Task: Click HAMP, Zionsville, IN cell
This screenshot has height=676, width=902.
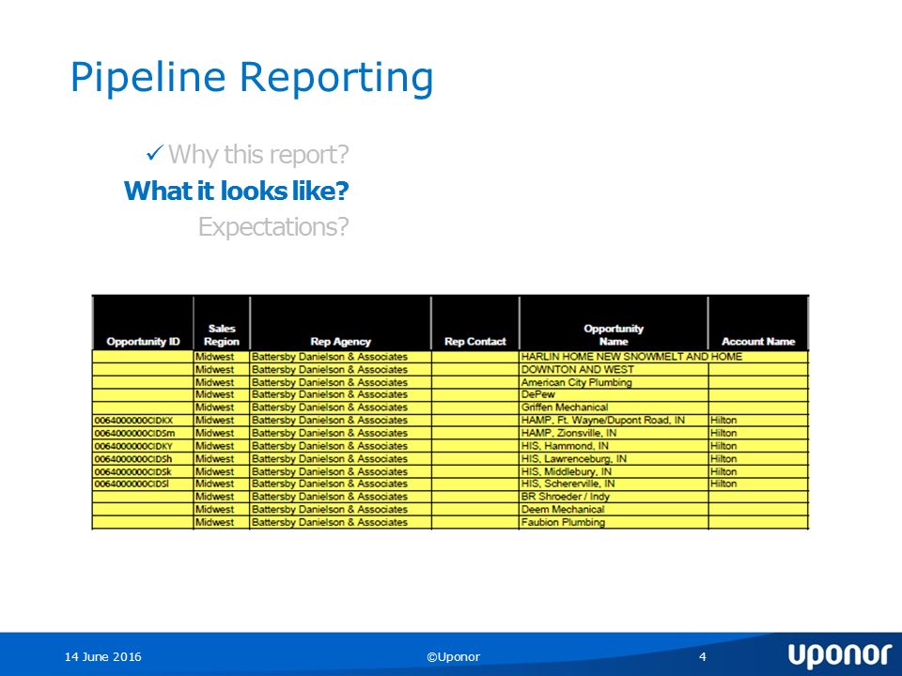Action: (614, 433)
